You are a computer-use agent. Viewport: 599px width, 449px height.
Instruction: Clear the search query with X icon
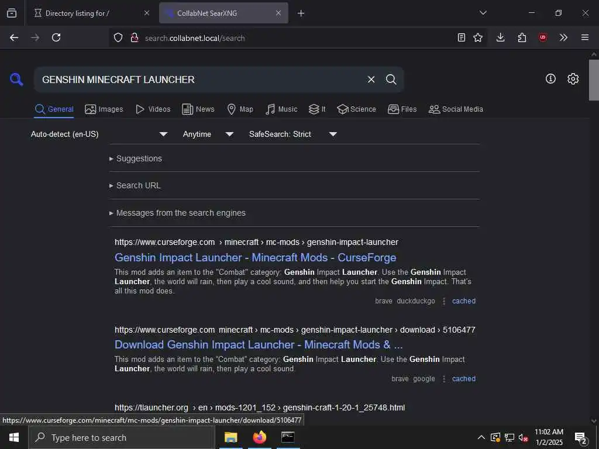371,80
